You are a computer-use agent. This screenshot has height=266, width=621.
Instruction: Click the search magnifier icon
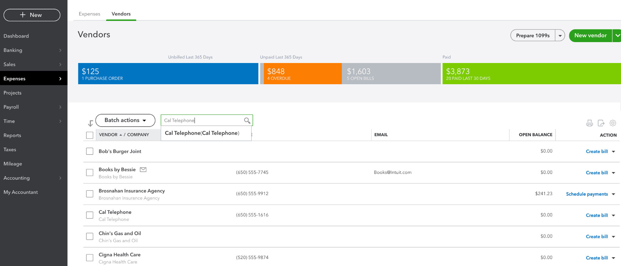(x=247, y=121)
